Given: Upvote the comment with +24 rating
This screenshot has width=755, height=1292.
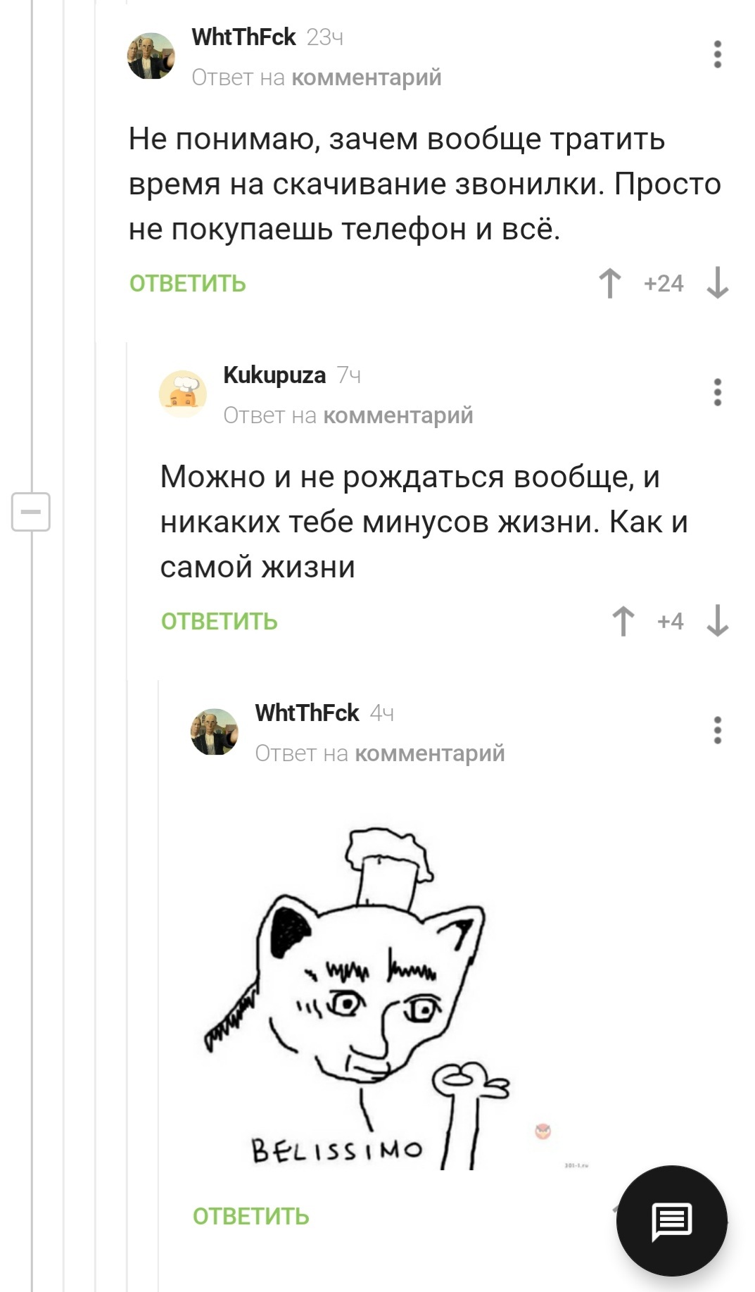Looking at the screenshot, I should click(x=610, y=283).
